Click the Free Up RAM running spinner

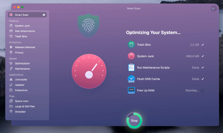coord(202,90)
